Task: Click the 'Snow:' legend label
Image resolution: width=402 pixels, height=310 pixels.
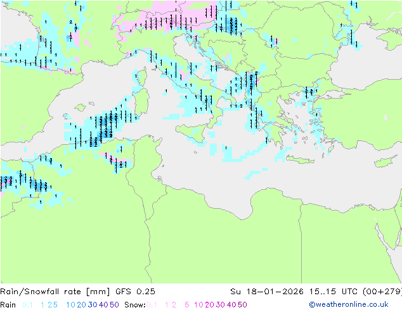Action: (x=135, y=305)
